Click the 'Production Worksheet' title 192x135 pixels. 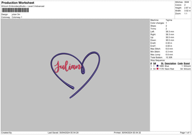18,3
